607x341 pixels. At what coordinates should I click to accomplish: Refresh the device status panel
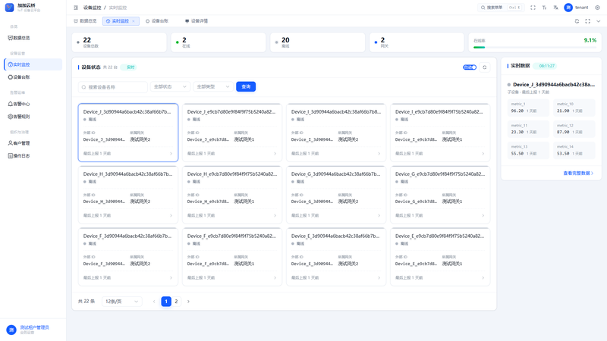click(x=485, y=67)
